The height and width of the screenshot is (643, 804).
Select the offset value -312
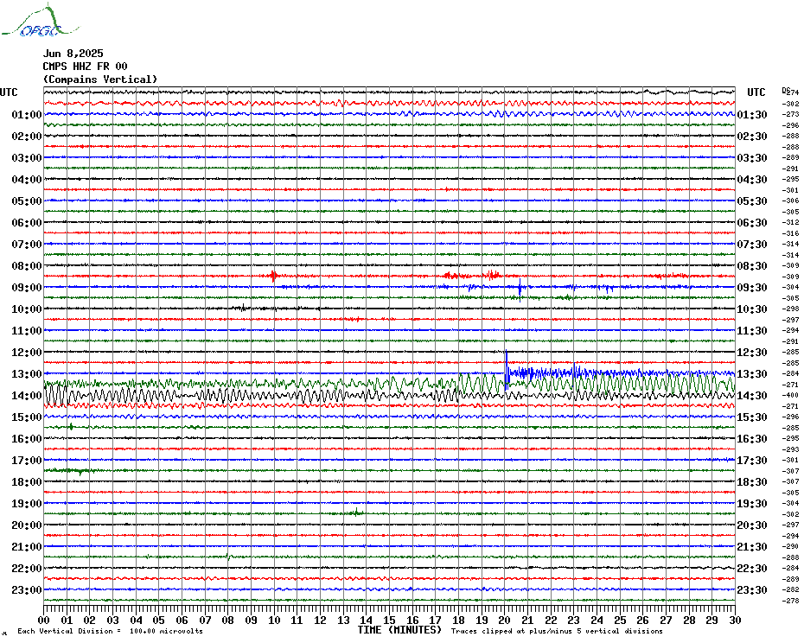pyautogui.click(x=791, y=222)
